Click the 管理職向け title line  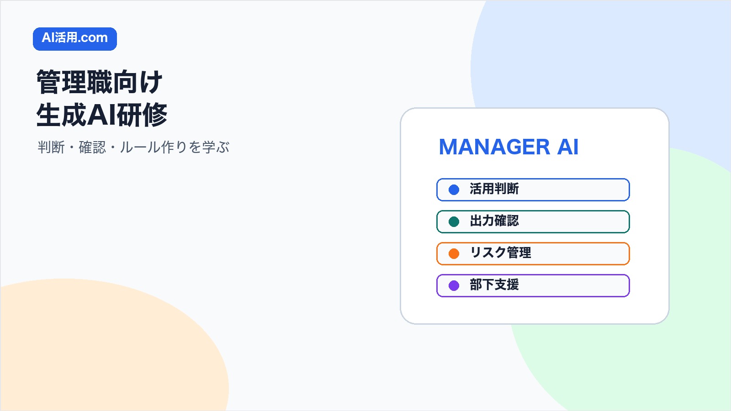100,82
